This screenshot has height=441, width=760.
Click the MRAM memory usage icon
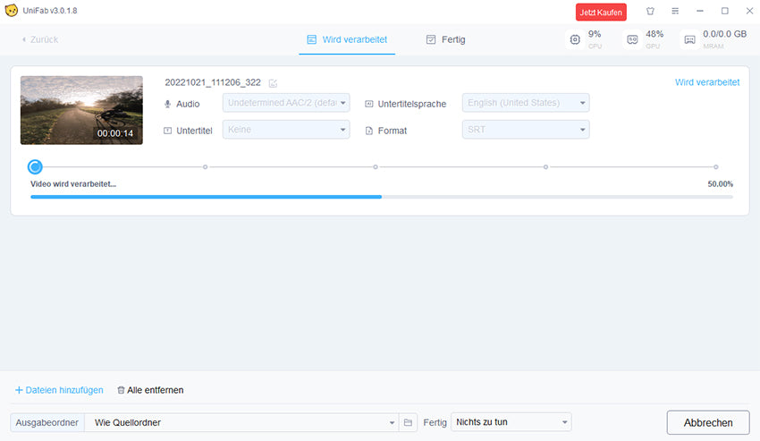[x=689, y=39]
